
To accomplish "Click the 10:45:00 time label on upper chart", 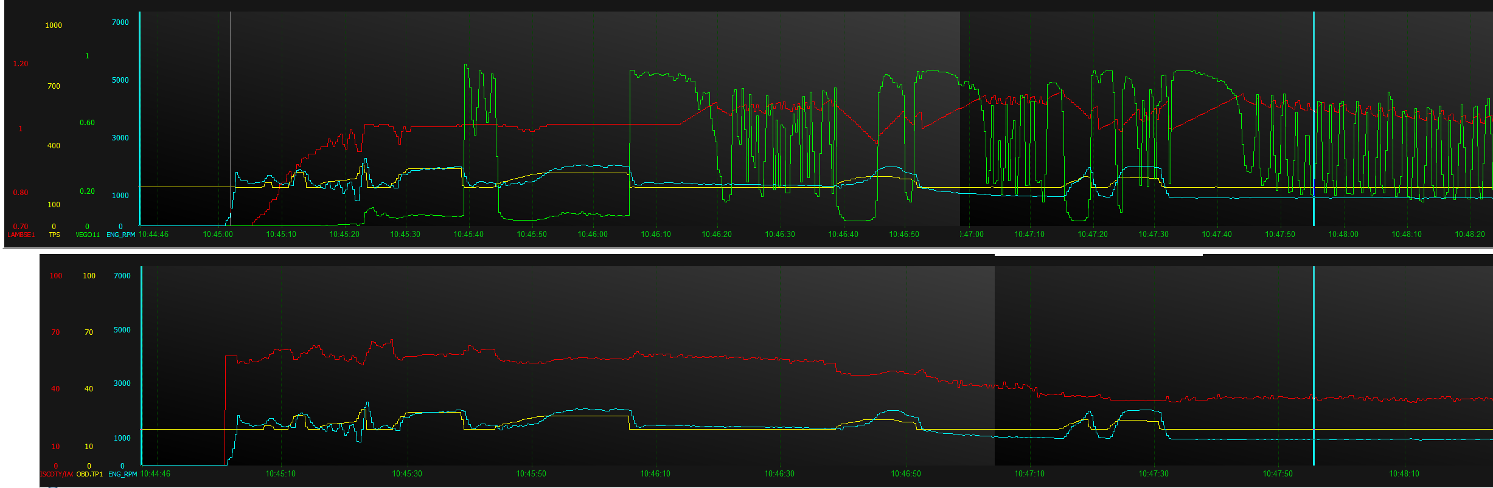I will (x=218, y=234).
